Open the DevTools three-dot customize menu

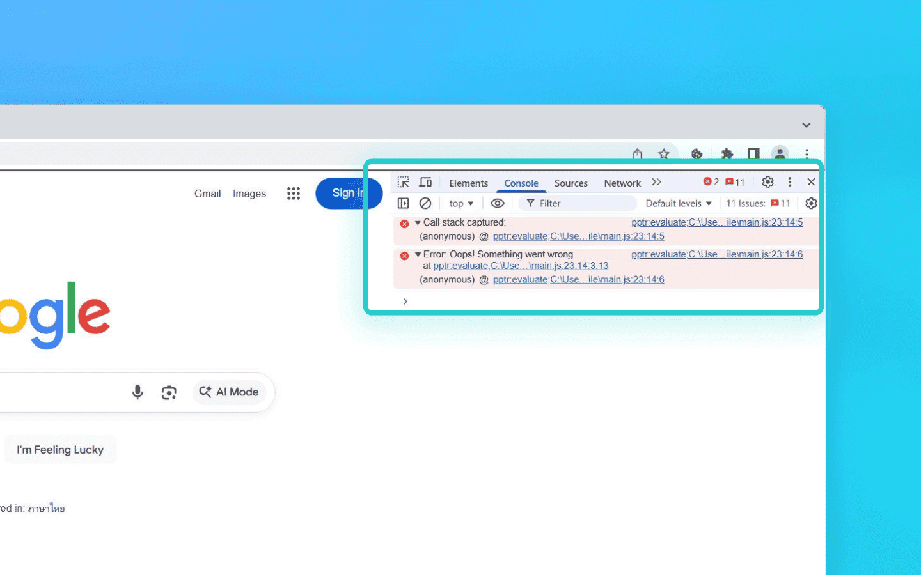tap(790, 182)
